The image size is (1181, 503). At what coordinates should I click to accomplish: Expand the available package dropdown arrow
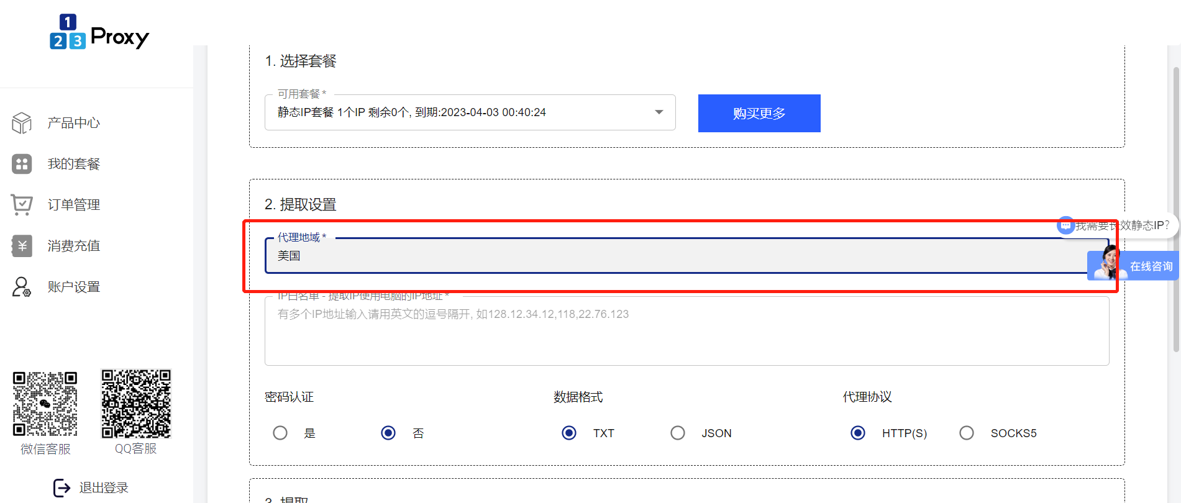click(x=659, y=112)
